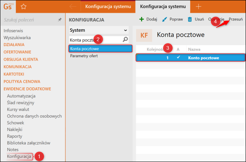The image size is (246, 162).
Task: Toggle the active checkmark of Konto pocztowe
Action: [178, 58]
